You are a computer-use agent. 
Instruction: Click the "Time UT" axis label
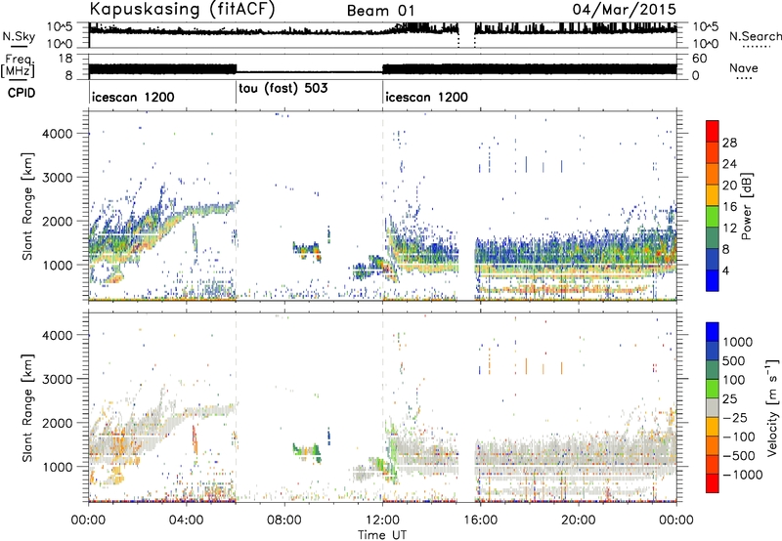click(382, 535)
